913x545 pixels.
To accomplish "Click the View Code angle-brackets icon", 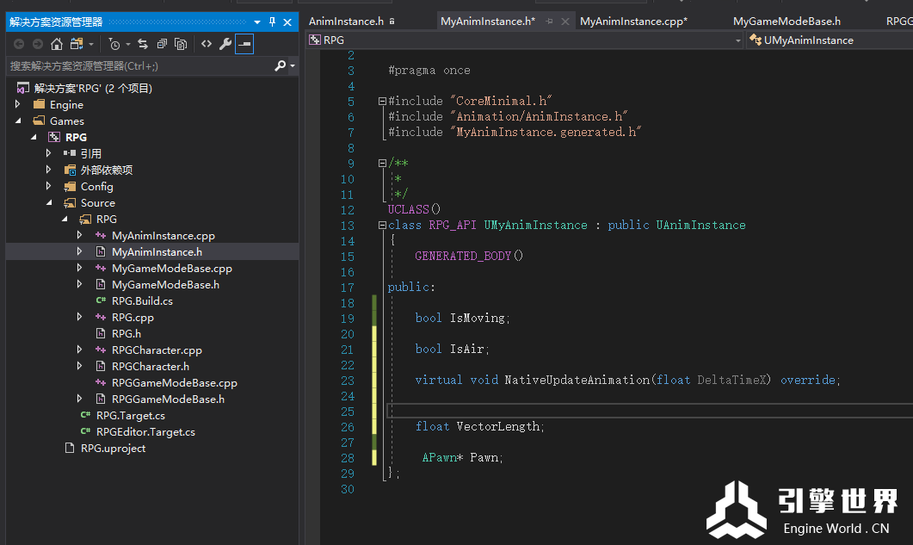I will click(207, 44).
